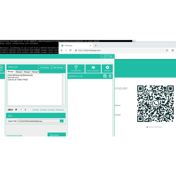Apply italic formatting to message
176x176 pixels.
21,110
